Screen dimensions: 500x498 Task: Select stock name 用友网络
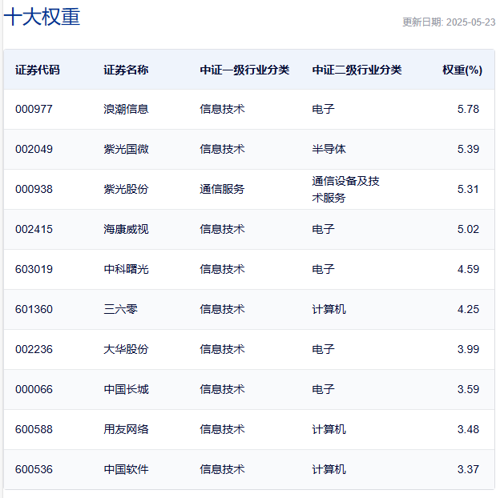[126, 429]
